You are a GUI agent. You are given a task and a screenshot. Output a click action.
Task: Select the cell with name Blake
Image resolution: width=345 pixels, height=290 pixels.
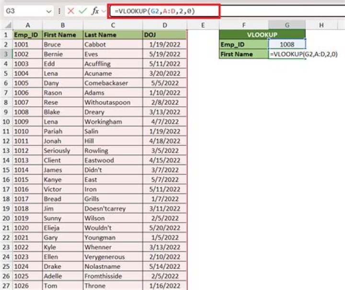tap(62, 112)
